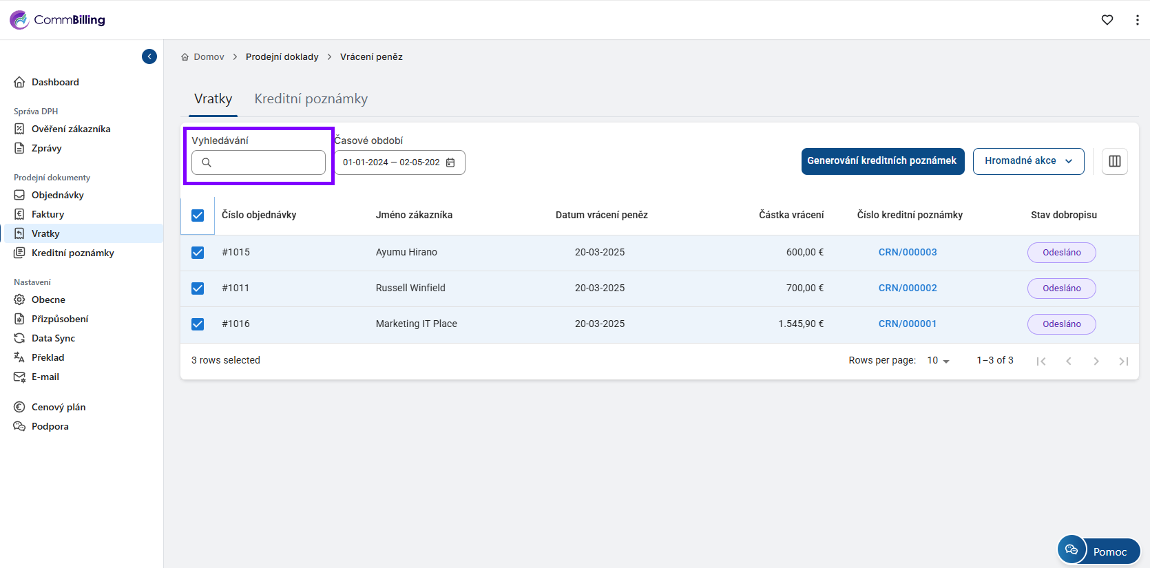This screenshot has width=1150, height=568.
Task: Switch to Kreditní poznámky tab
Action: (311, 99)
